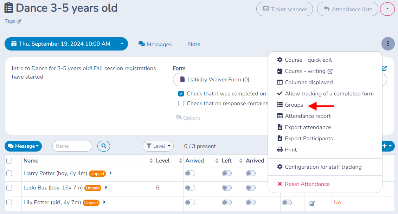398x214 pixels.
Task: Go back to Attendance lists
Action: click(347, 9)
